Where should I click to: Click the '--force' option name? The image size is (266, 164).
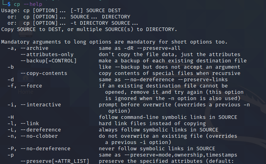coord(31,86)
